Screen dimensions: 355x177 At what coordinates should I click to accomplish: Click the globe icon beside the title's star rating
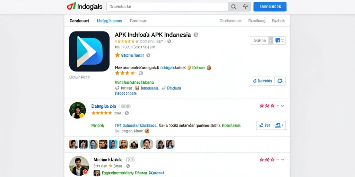tap(169, 41)
